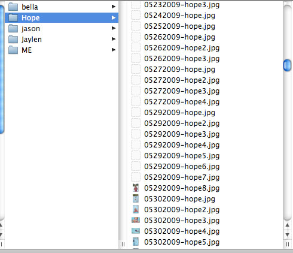Select the Jaylen folder icon

[x=13, y=39]
